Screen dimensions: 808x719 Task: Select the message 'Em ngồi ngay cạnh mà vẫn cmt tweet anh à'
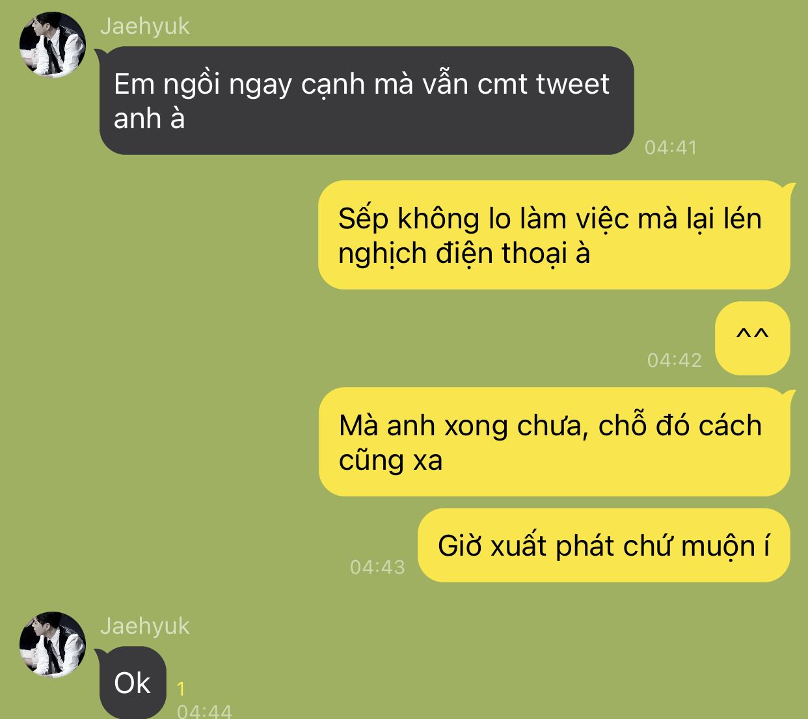[x=366, y=100]
